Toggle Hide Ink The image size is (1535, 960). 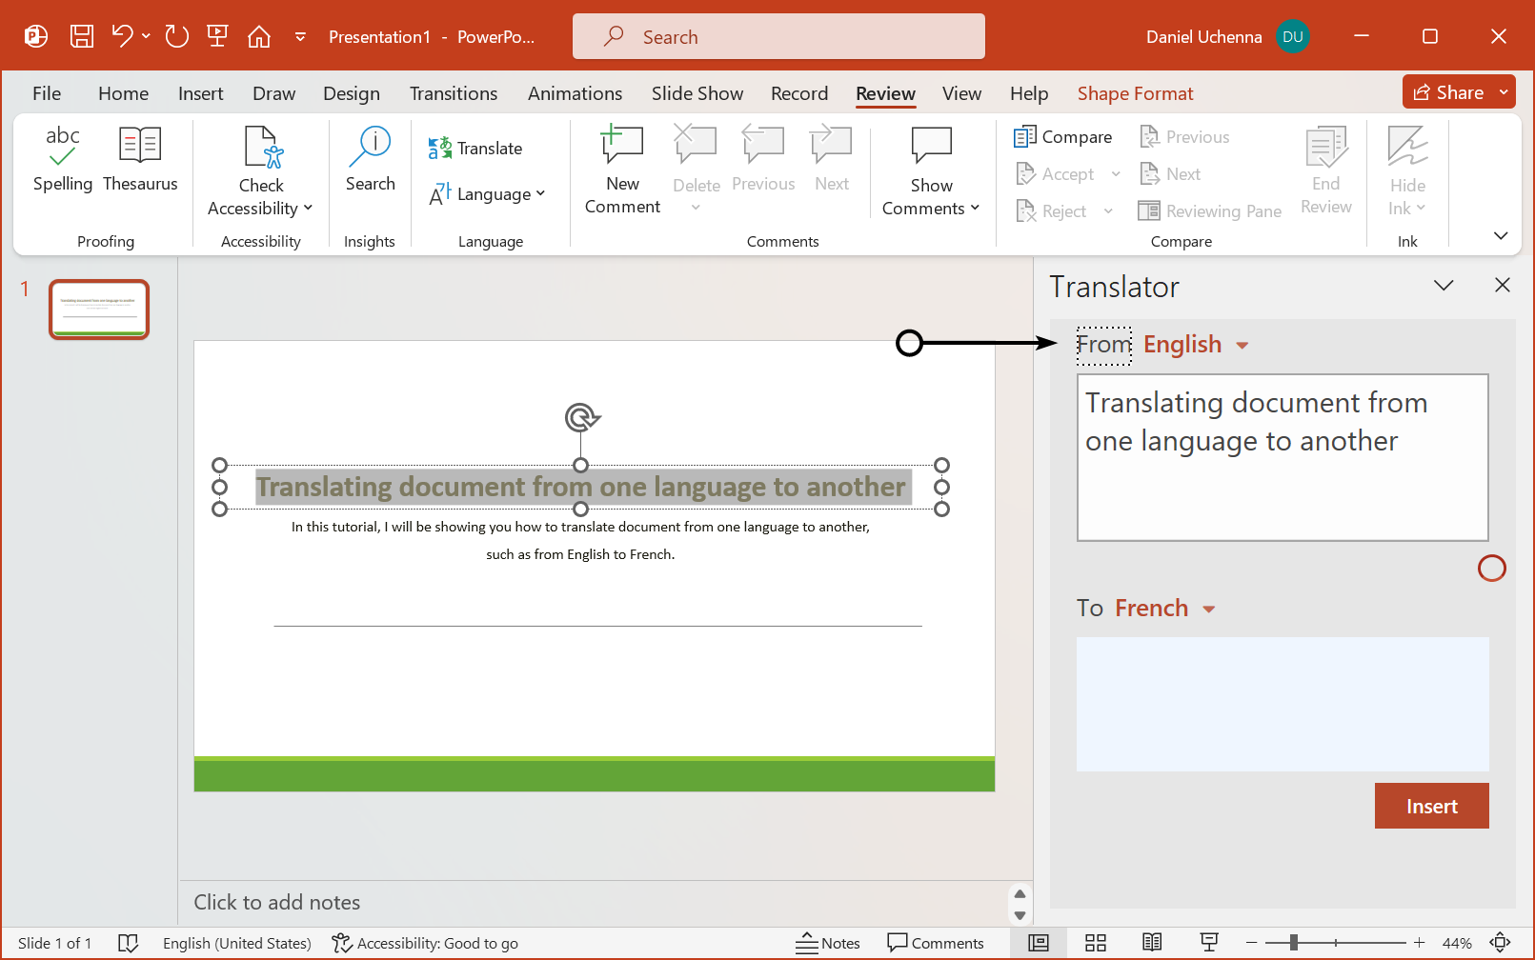pos(1407,171)
